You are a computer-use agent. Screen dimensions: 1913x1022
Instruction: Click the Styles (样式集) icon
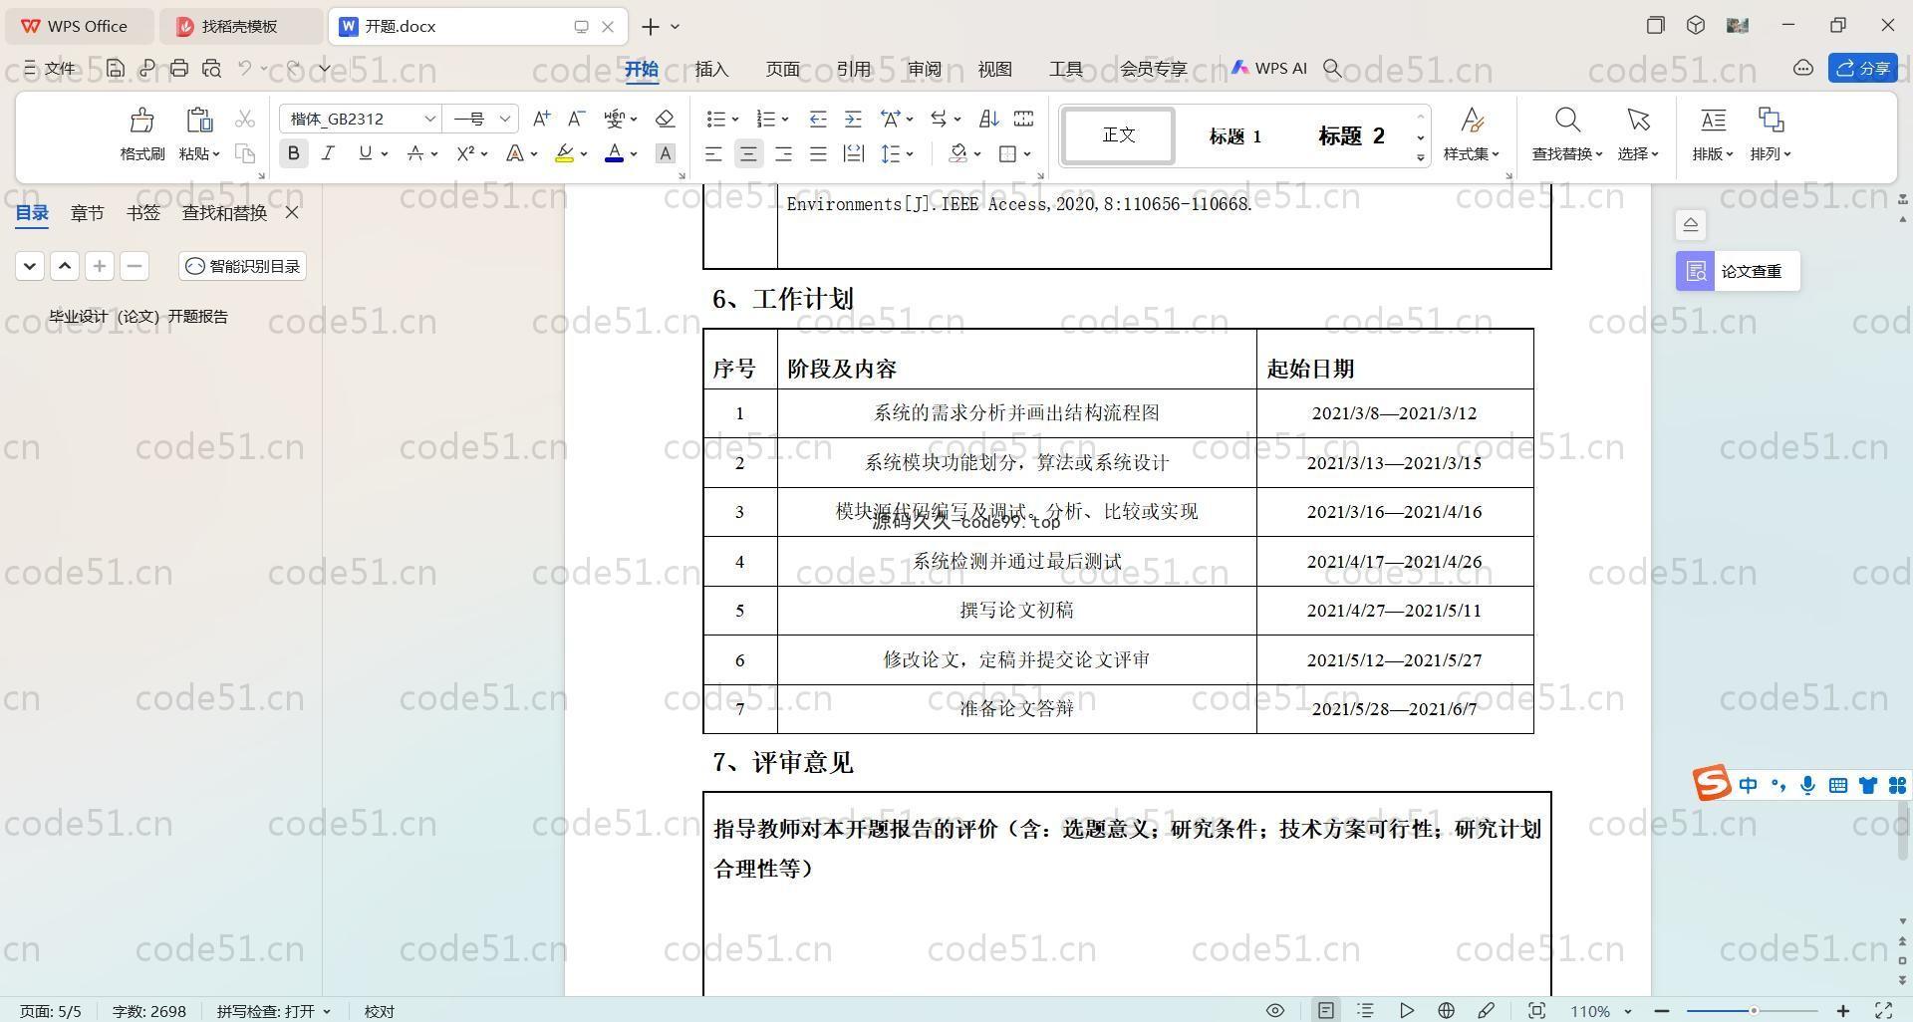tap(1472, 121)
